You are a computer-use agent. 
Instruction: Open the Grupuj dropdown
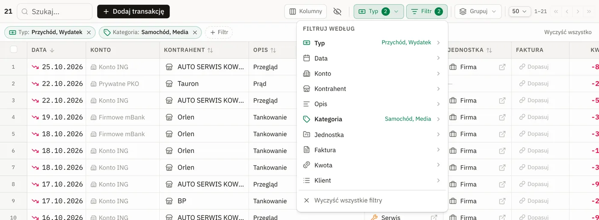(478, 12)
